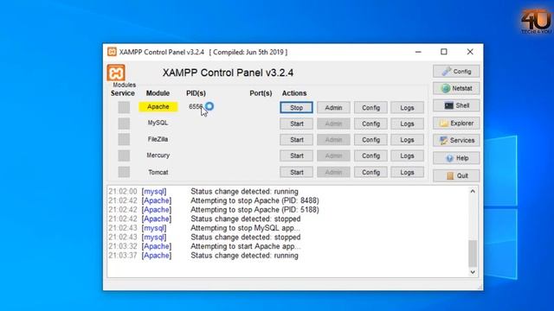This screenshot has width=554, height=311.
Task: Click the 21:02:00 mysql running log entry
Action: point(203,192)
